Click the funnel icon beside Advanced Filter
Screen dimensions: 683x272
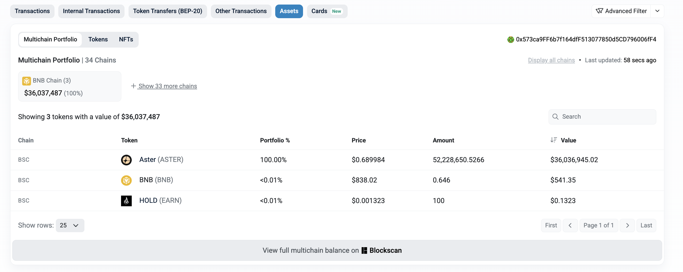(600, 11)
